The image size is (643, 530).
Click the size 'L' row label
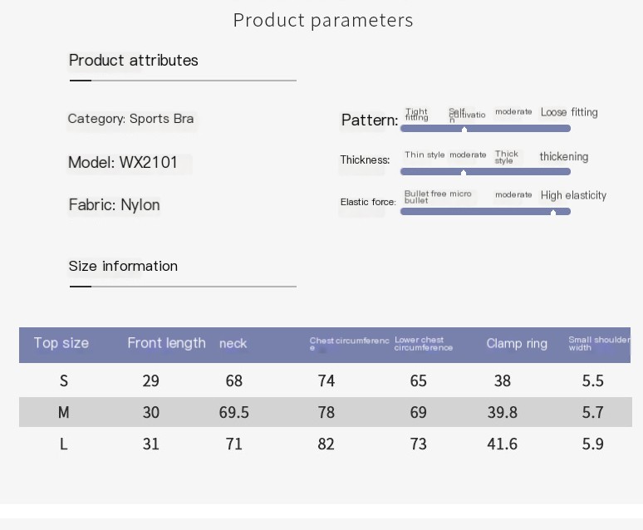[64, 444]
